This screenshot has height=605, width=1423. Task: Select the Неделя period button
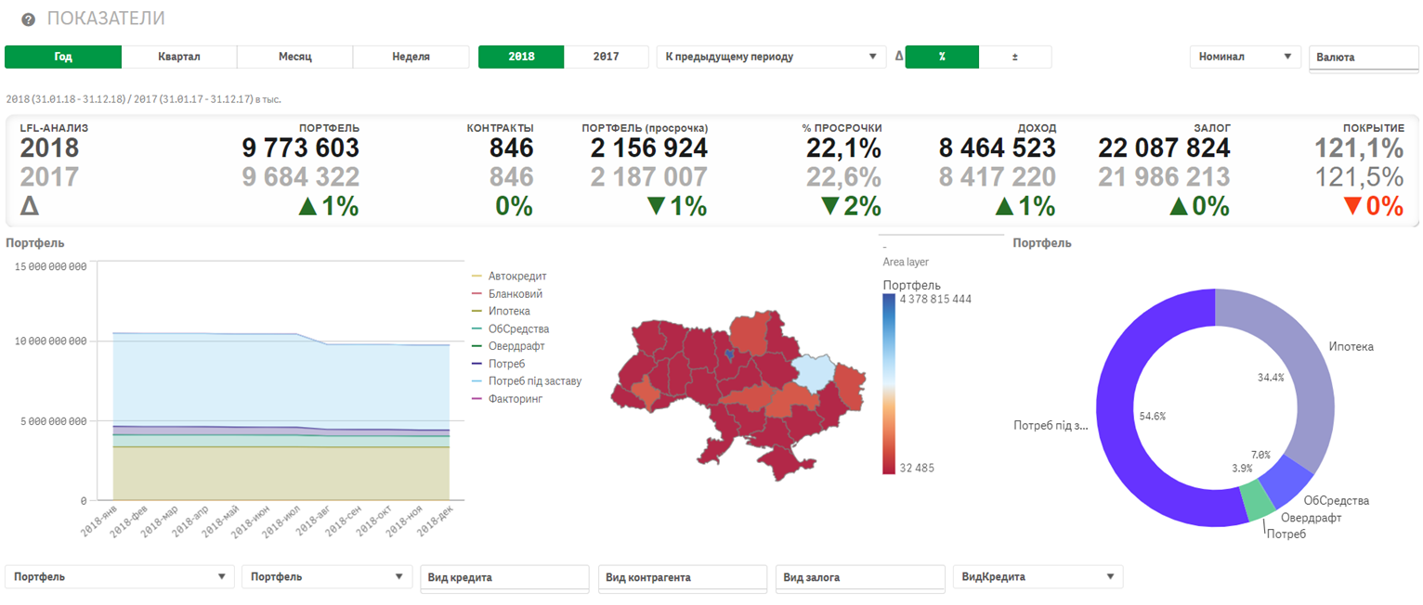coord(411,57)
